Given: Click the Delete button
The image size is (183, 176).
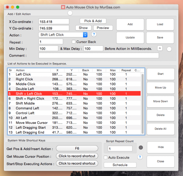Looking at the screenshot, I should click(160, 115).
